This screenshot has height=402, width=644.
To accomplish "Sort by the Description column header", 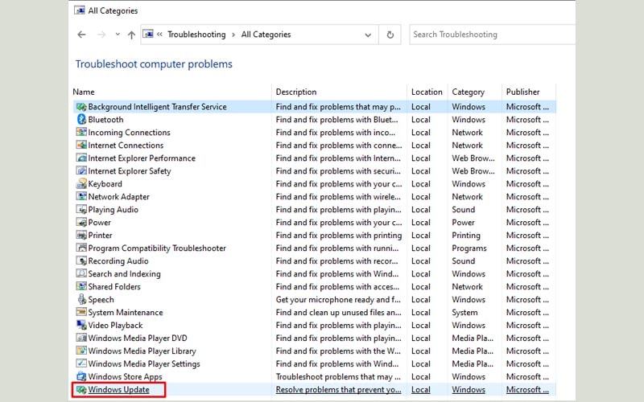I will (296, 92).
